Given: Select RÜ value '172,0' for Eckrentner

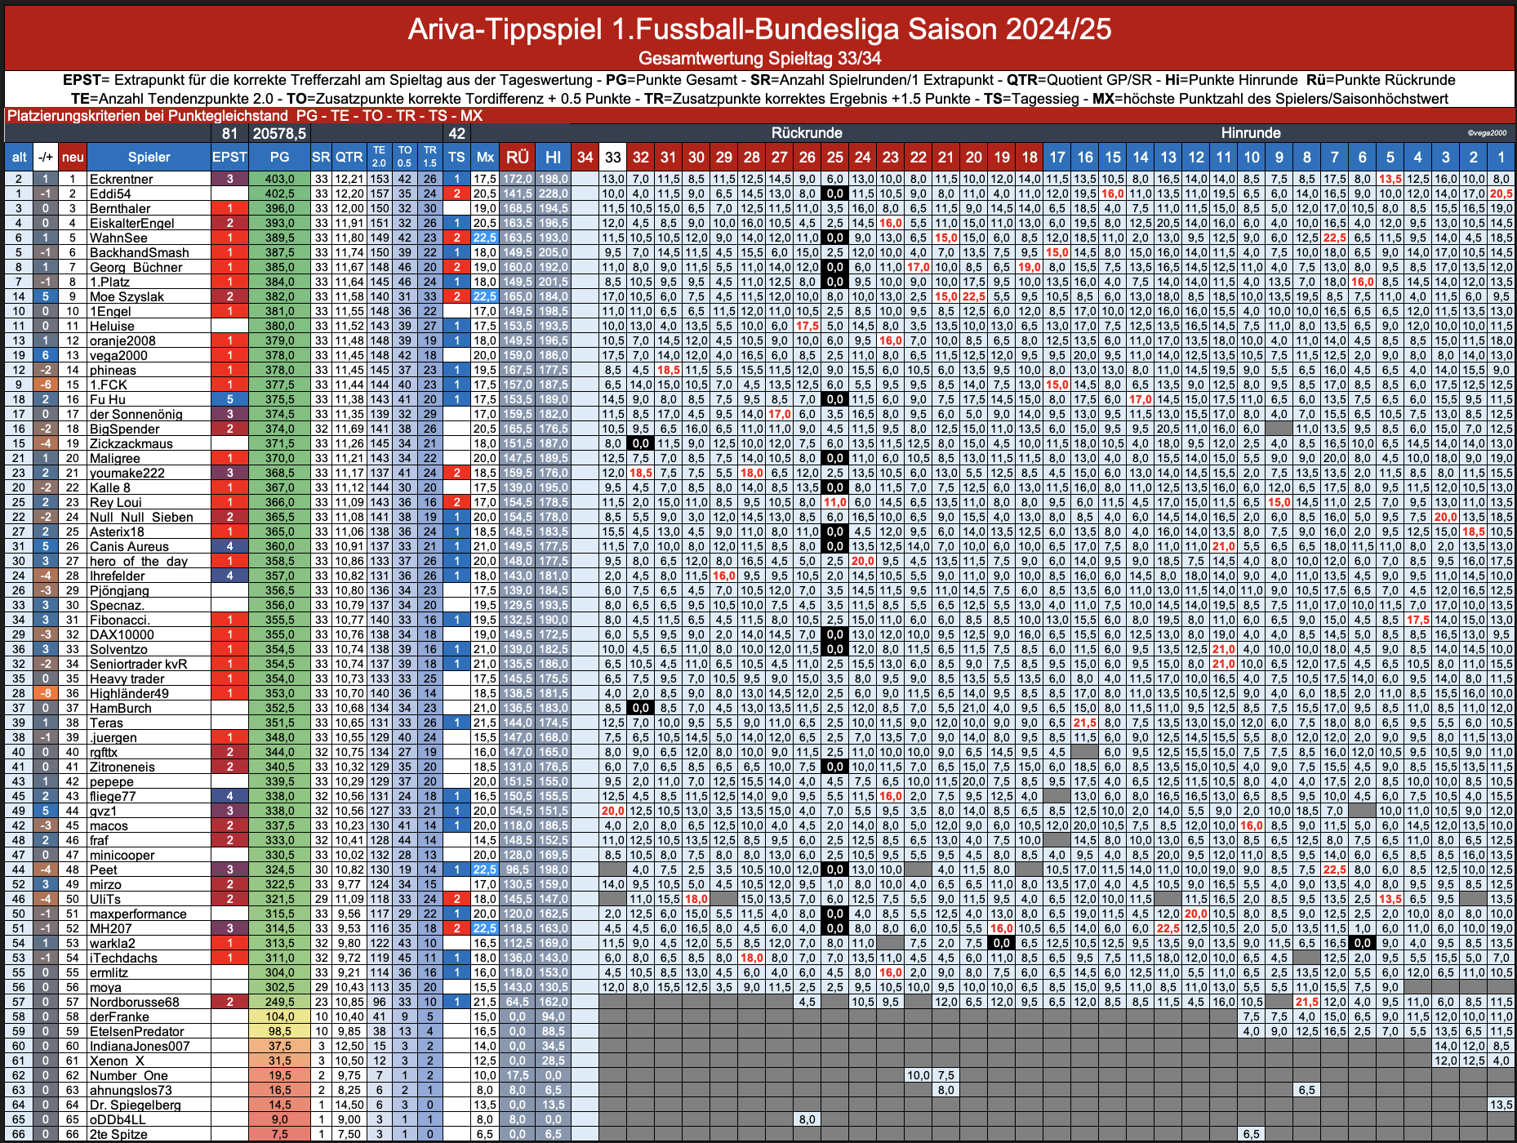Looking at the screenshot, I should [x=518, y=179].
